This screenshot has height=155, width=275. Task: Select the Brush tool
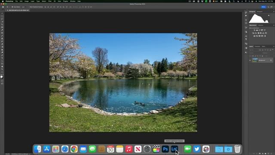click(2, 35)
